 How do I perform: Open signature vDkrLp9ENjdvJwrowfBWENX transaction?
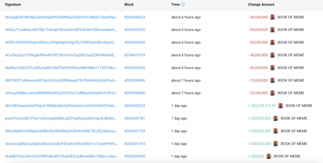click(62, 93)
